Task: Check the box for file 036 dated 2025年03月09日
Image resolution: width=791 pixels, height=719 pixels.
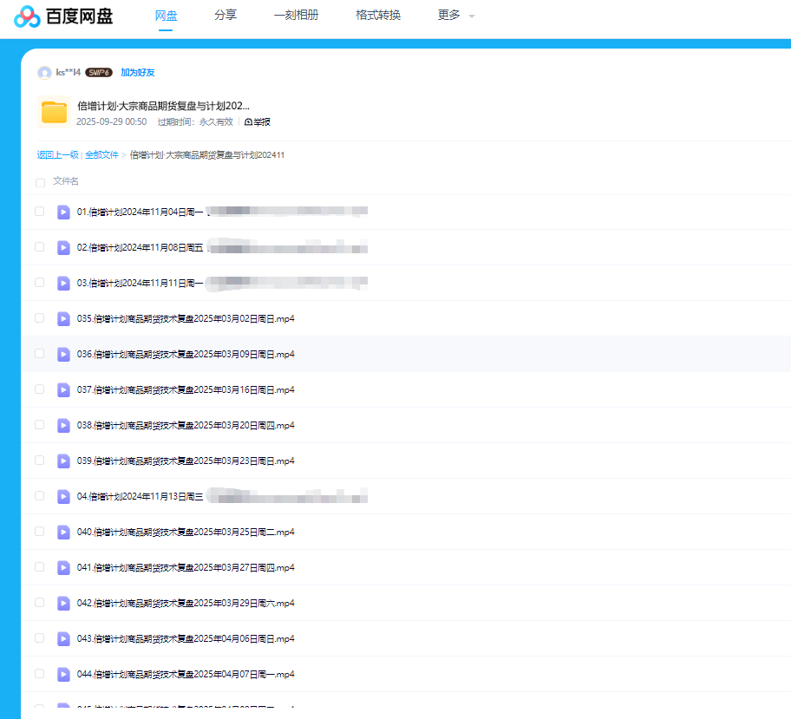Action: tap(40, 354)
